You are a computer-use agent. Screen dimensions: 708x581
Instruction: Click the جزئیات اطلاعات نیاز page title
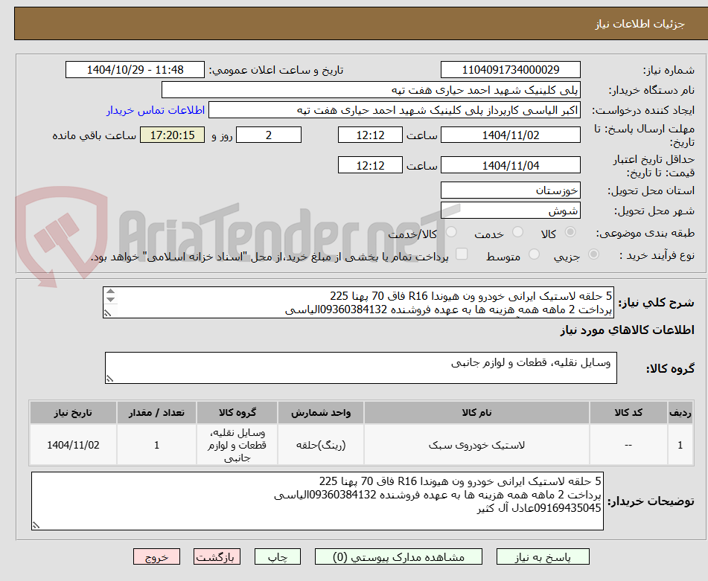pos(640,24)
